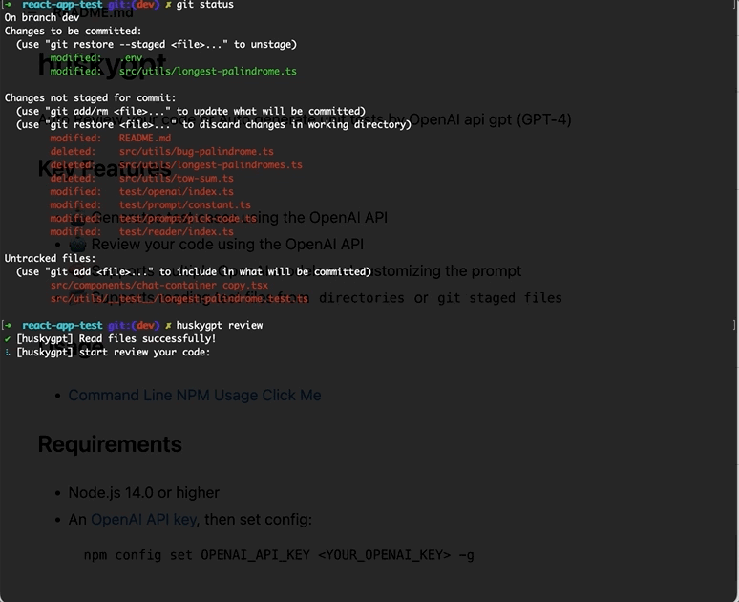739x602 pixels.
Task: Click the Node.js 14.0 or higher bullet
Action: click(x=144, y=492)
